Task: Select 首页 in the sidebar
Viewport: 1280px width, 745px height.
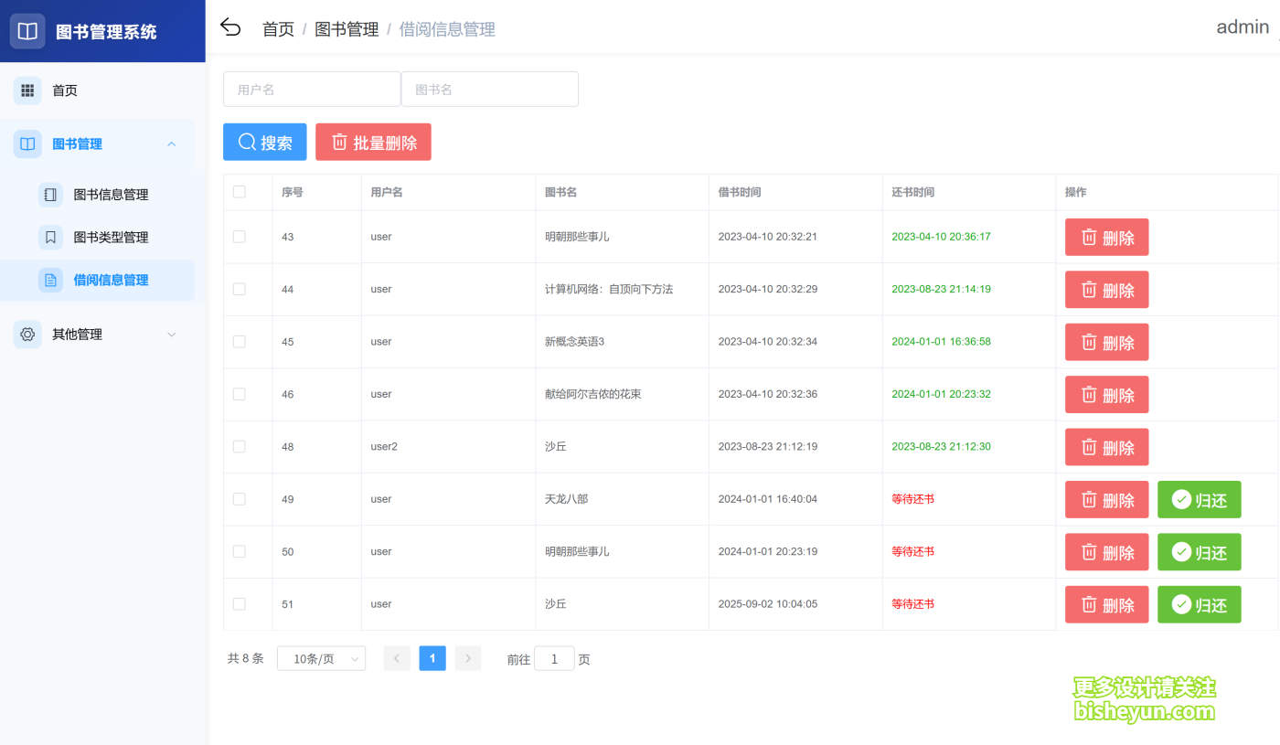Action: pyautogui.click(x=63, y=90)
